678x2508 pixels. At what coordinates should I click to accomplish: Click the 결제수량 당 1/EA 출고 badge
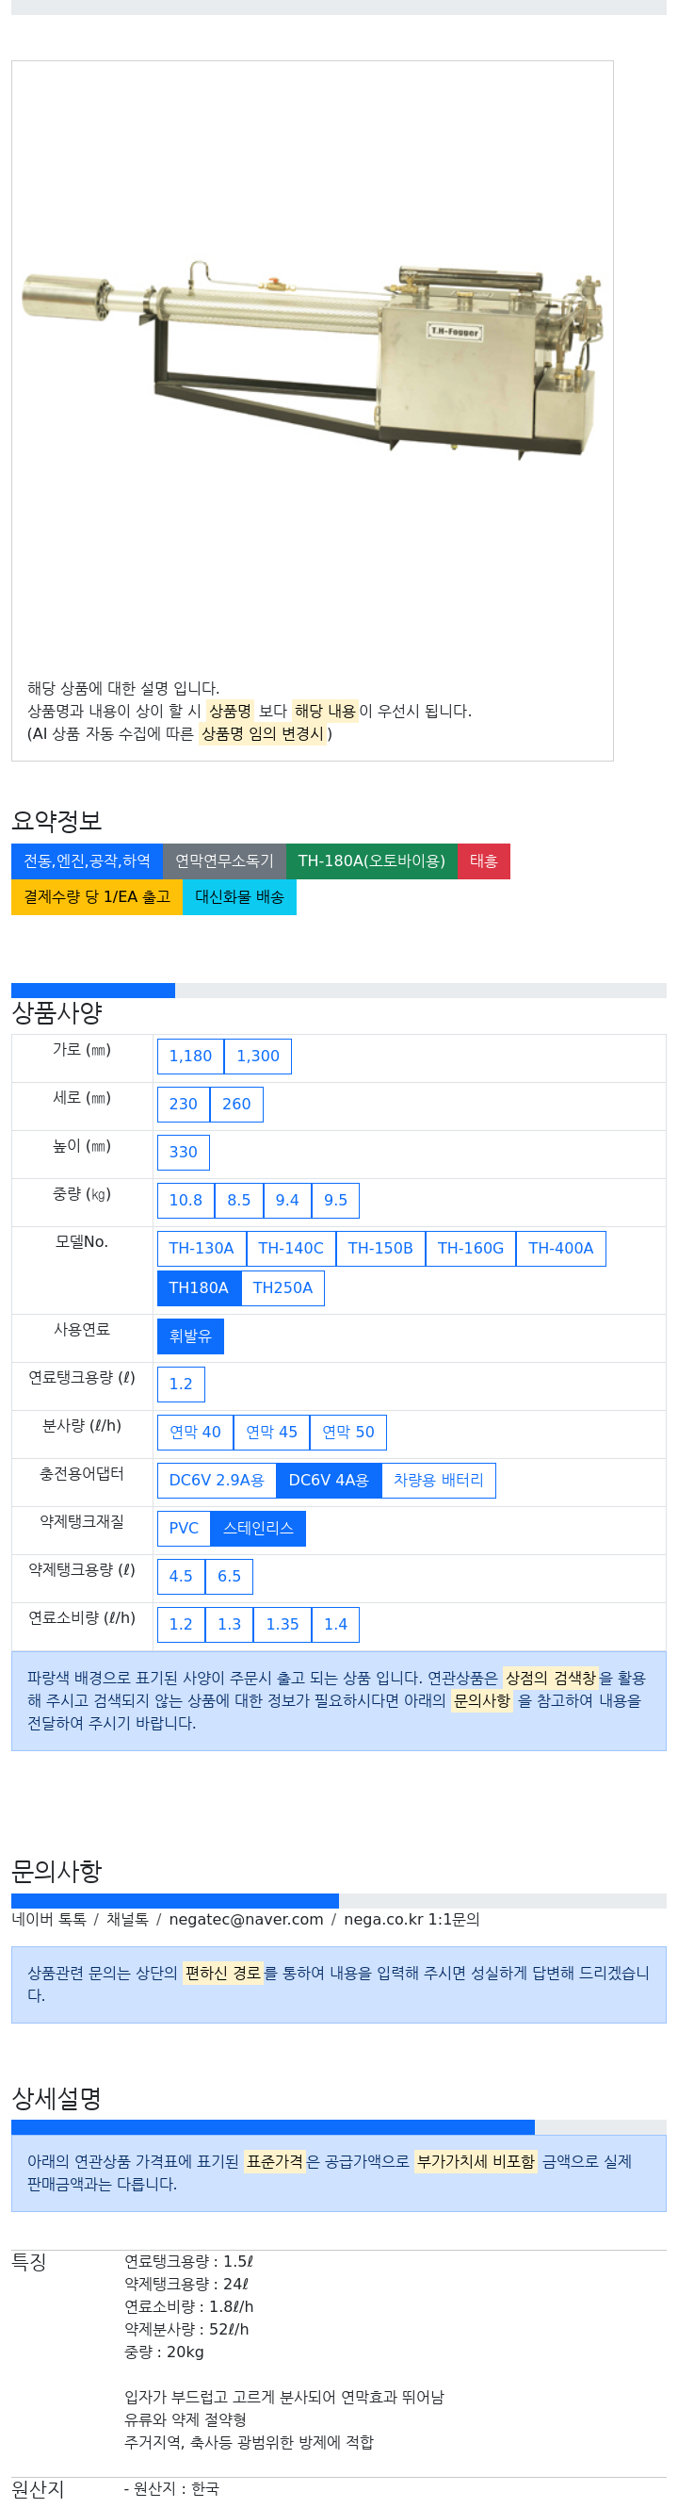coord(97,897)
